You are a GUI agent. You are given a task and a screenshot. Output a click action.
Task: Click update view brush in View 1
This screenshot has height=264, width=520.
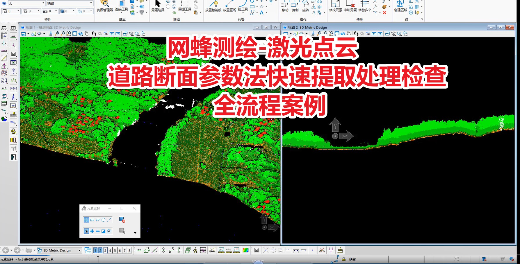tap(51, 34)
